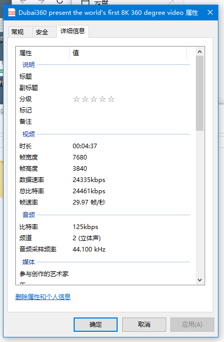Screen dimensions: 224x342
Task: Select the 音频采样频率 property label
Action: click(38, 249)
